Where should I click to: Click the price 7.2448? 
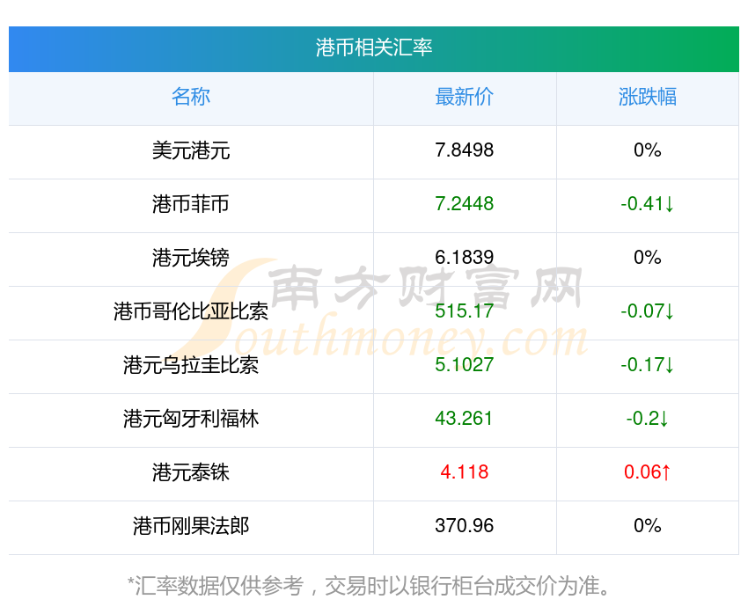(464, 204)
